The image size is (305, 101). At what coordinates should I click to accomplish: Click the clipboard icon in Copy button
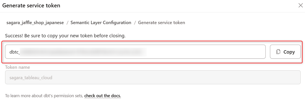[x=278, y=52]
